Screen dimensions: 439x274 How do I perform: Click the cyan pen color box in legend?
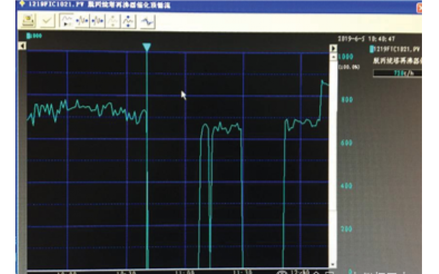[370, 49]
